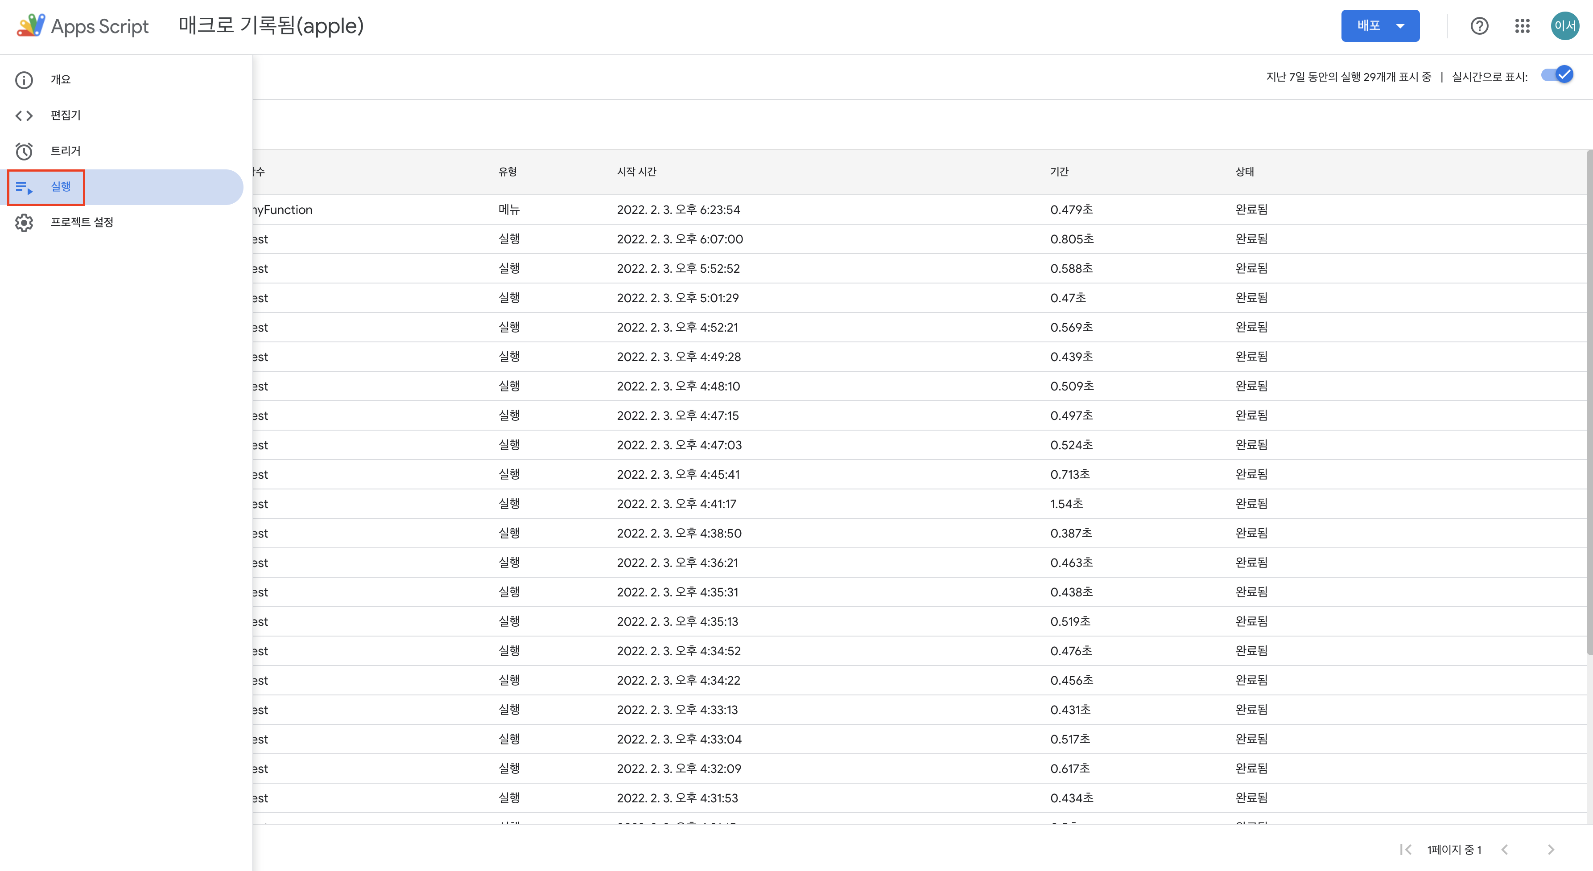Open the Google apps grid icon

1522,26
